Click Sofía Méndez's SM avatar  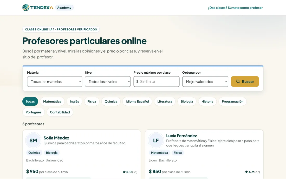click(x=33, y=140)
